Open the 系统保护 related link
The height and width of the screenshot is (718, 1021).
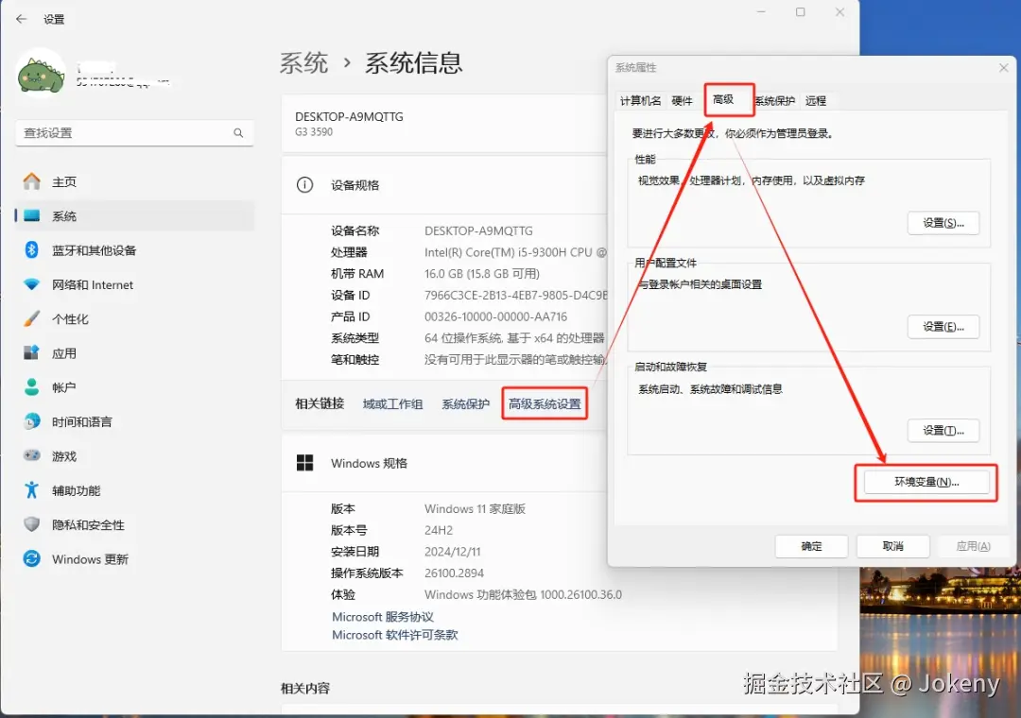point(465,404)
